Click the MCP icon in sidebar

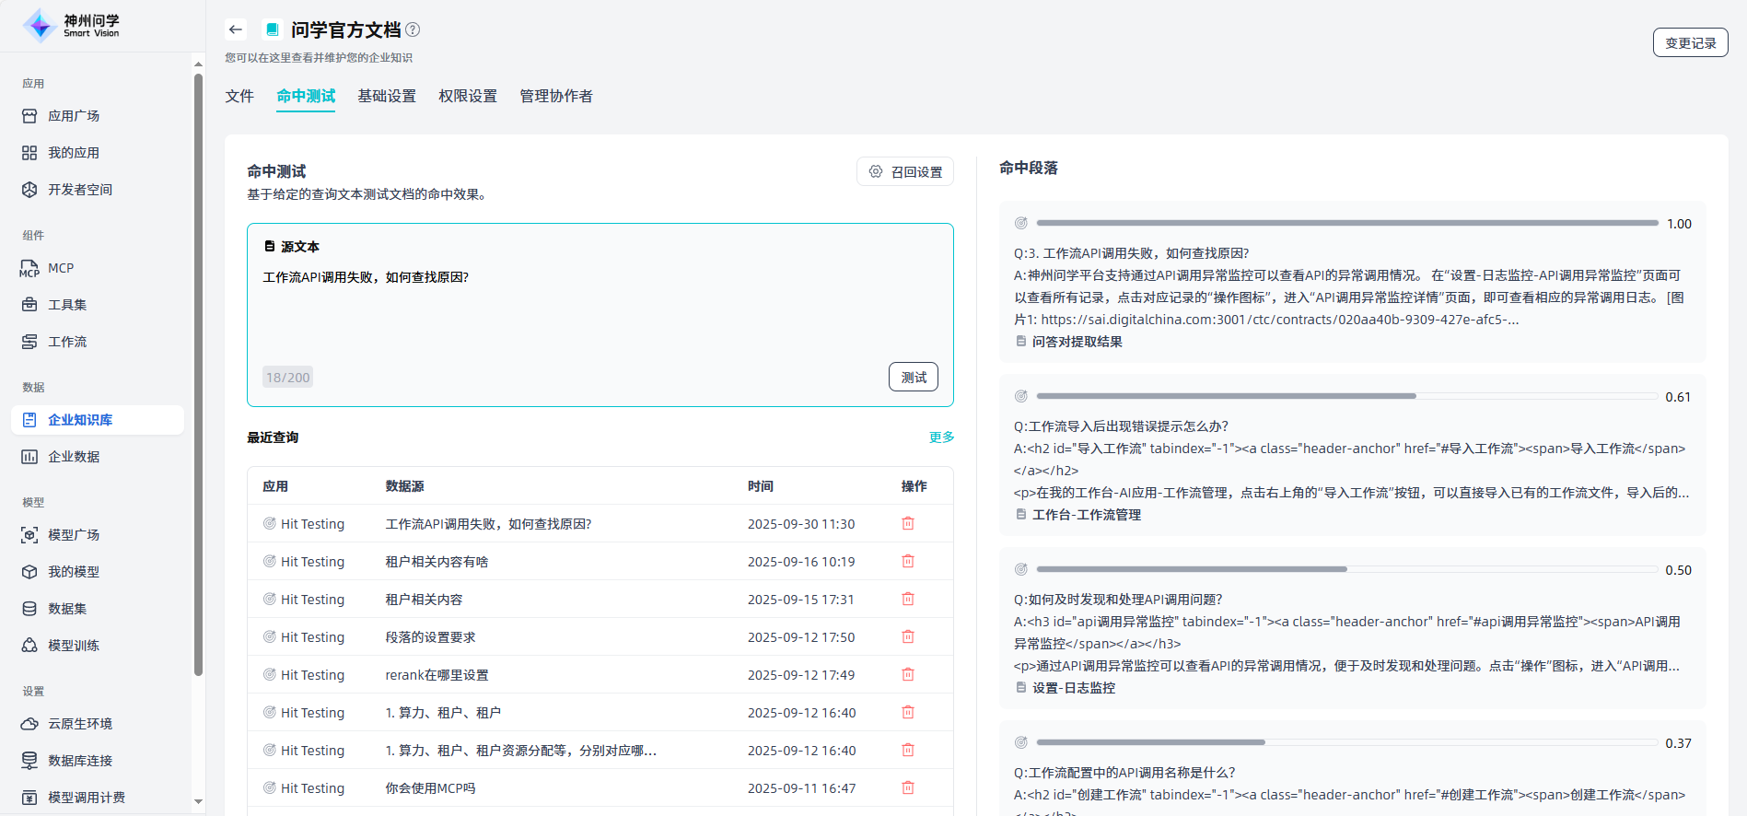point(29,268)
